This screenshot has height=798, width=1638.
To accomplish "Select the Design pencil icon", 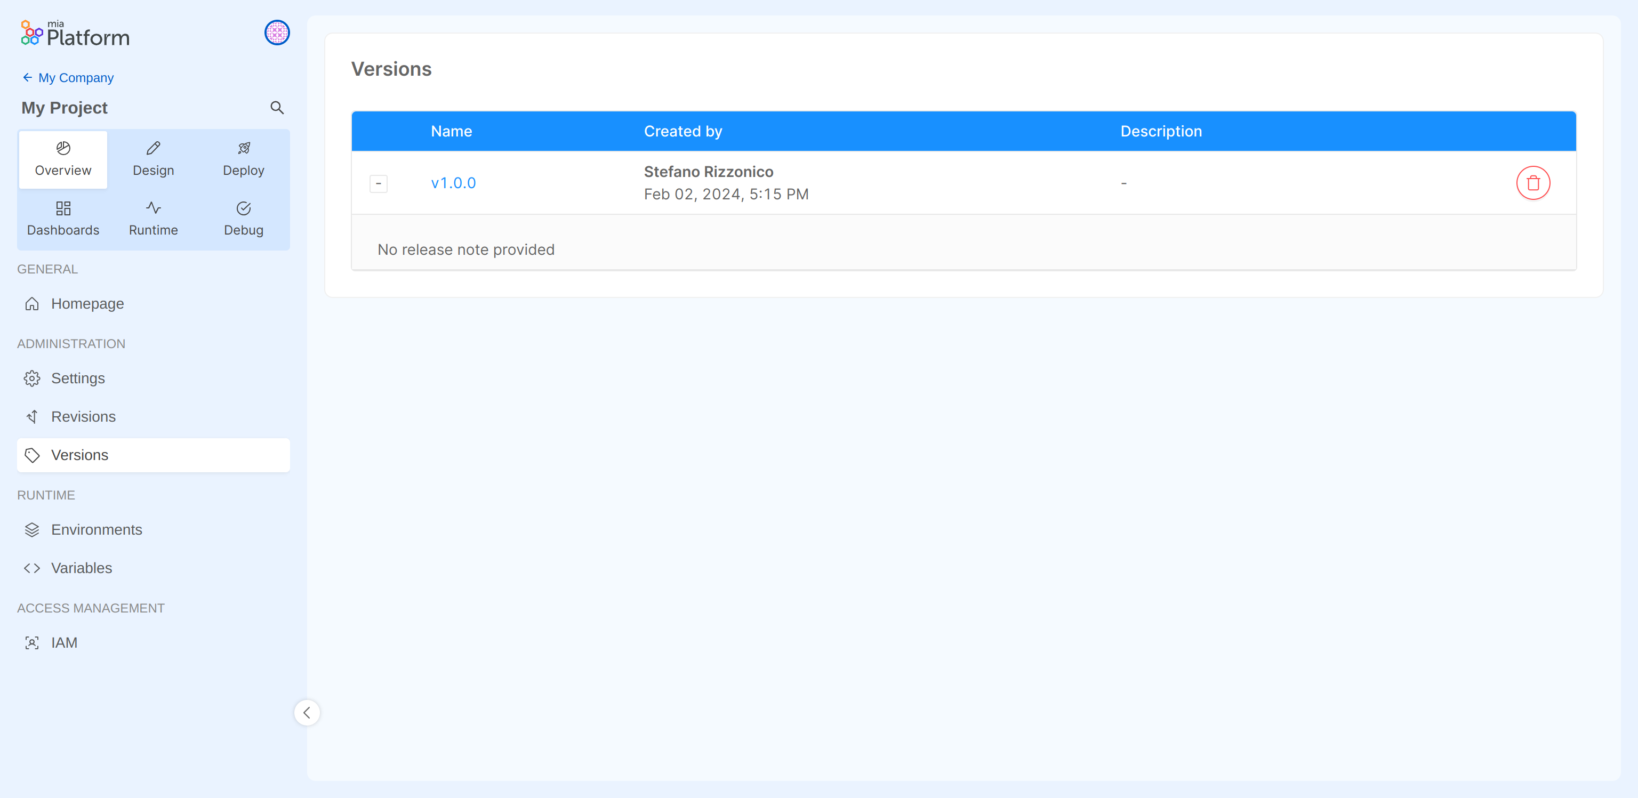I will pyautogui.click(x=152, y=148).
